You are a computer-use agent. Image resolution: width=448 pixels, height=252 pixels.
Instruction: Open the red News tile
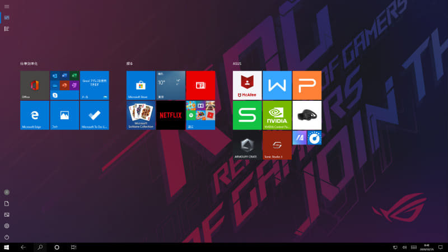click(x=200, y=85)
